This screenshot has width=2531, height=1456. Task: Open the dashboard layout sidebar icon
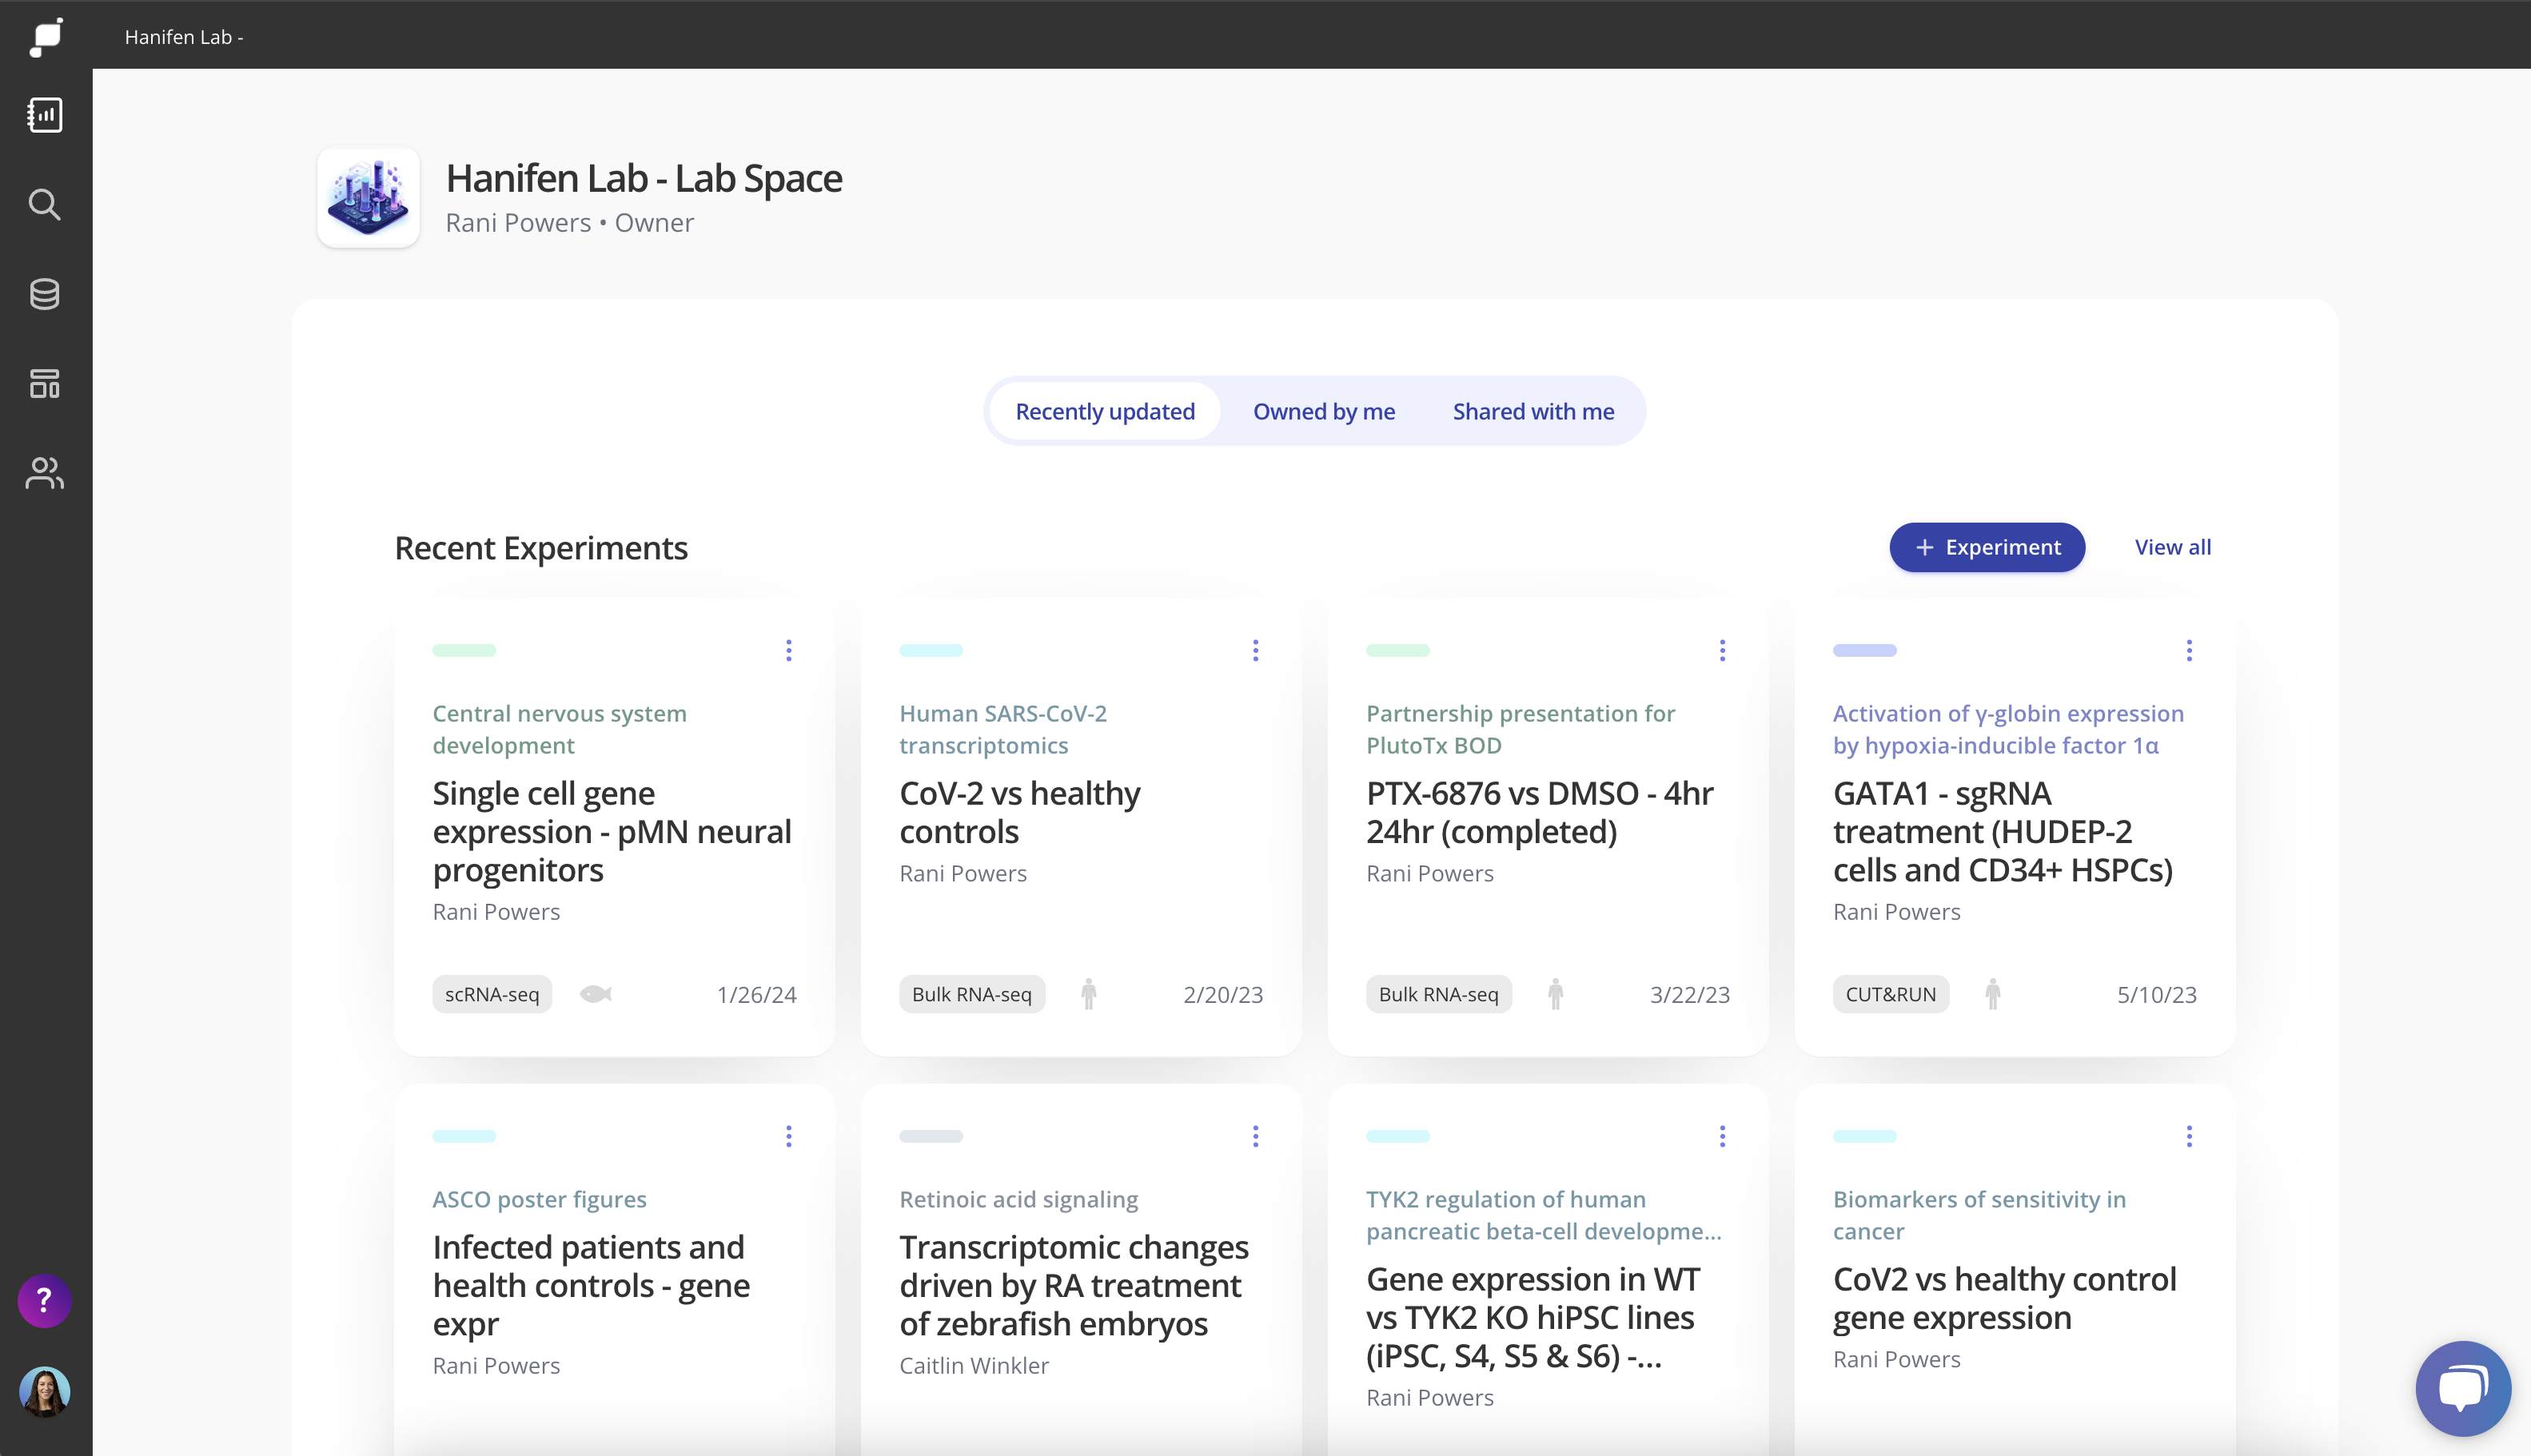tap(45, 383)
